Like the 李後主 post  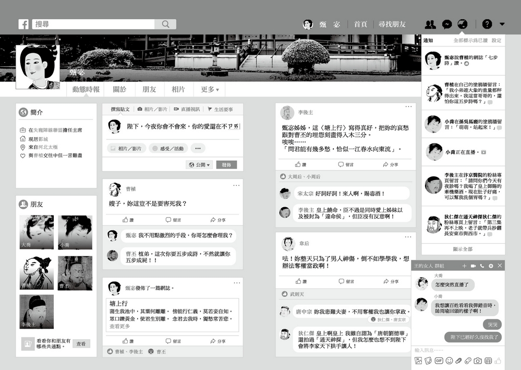pos(301,164)
